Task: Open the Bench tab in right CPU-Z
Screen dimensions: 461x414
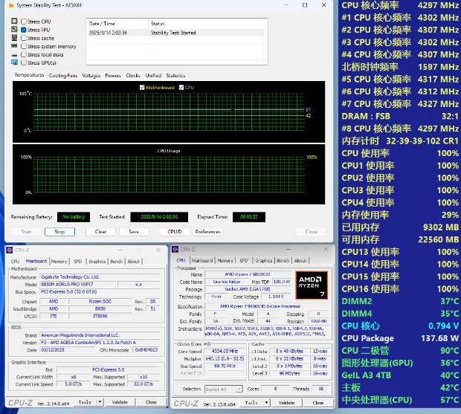Action: pos(283,260)
